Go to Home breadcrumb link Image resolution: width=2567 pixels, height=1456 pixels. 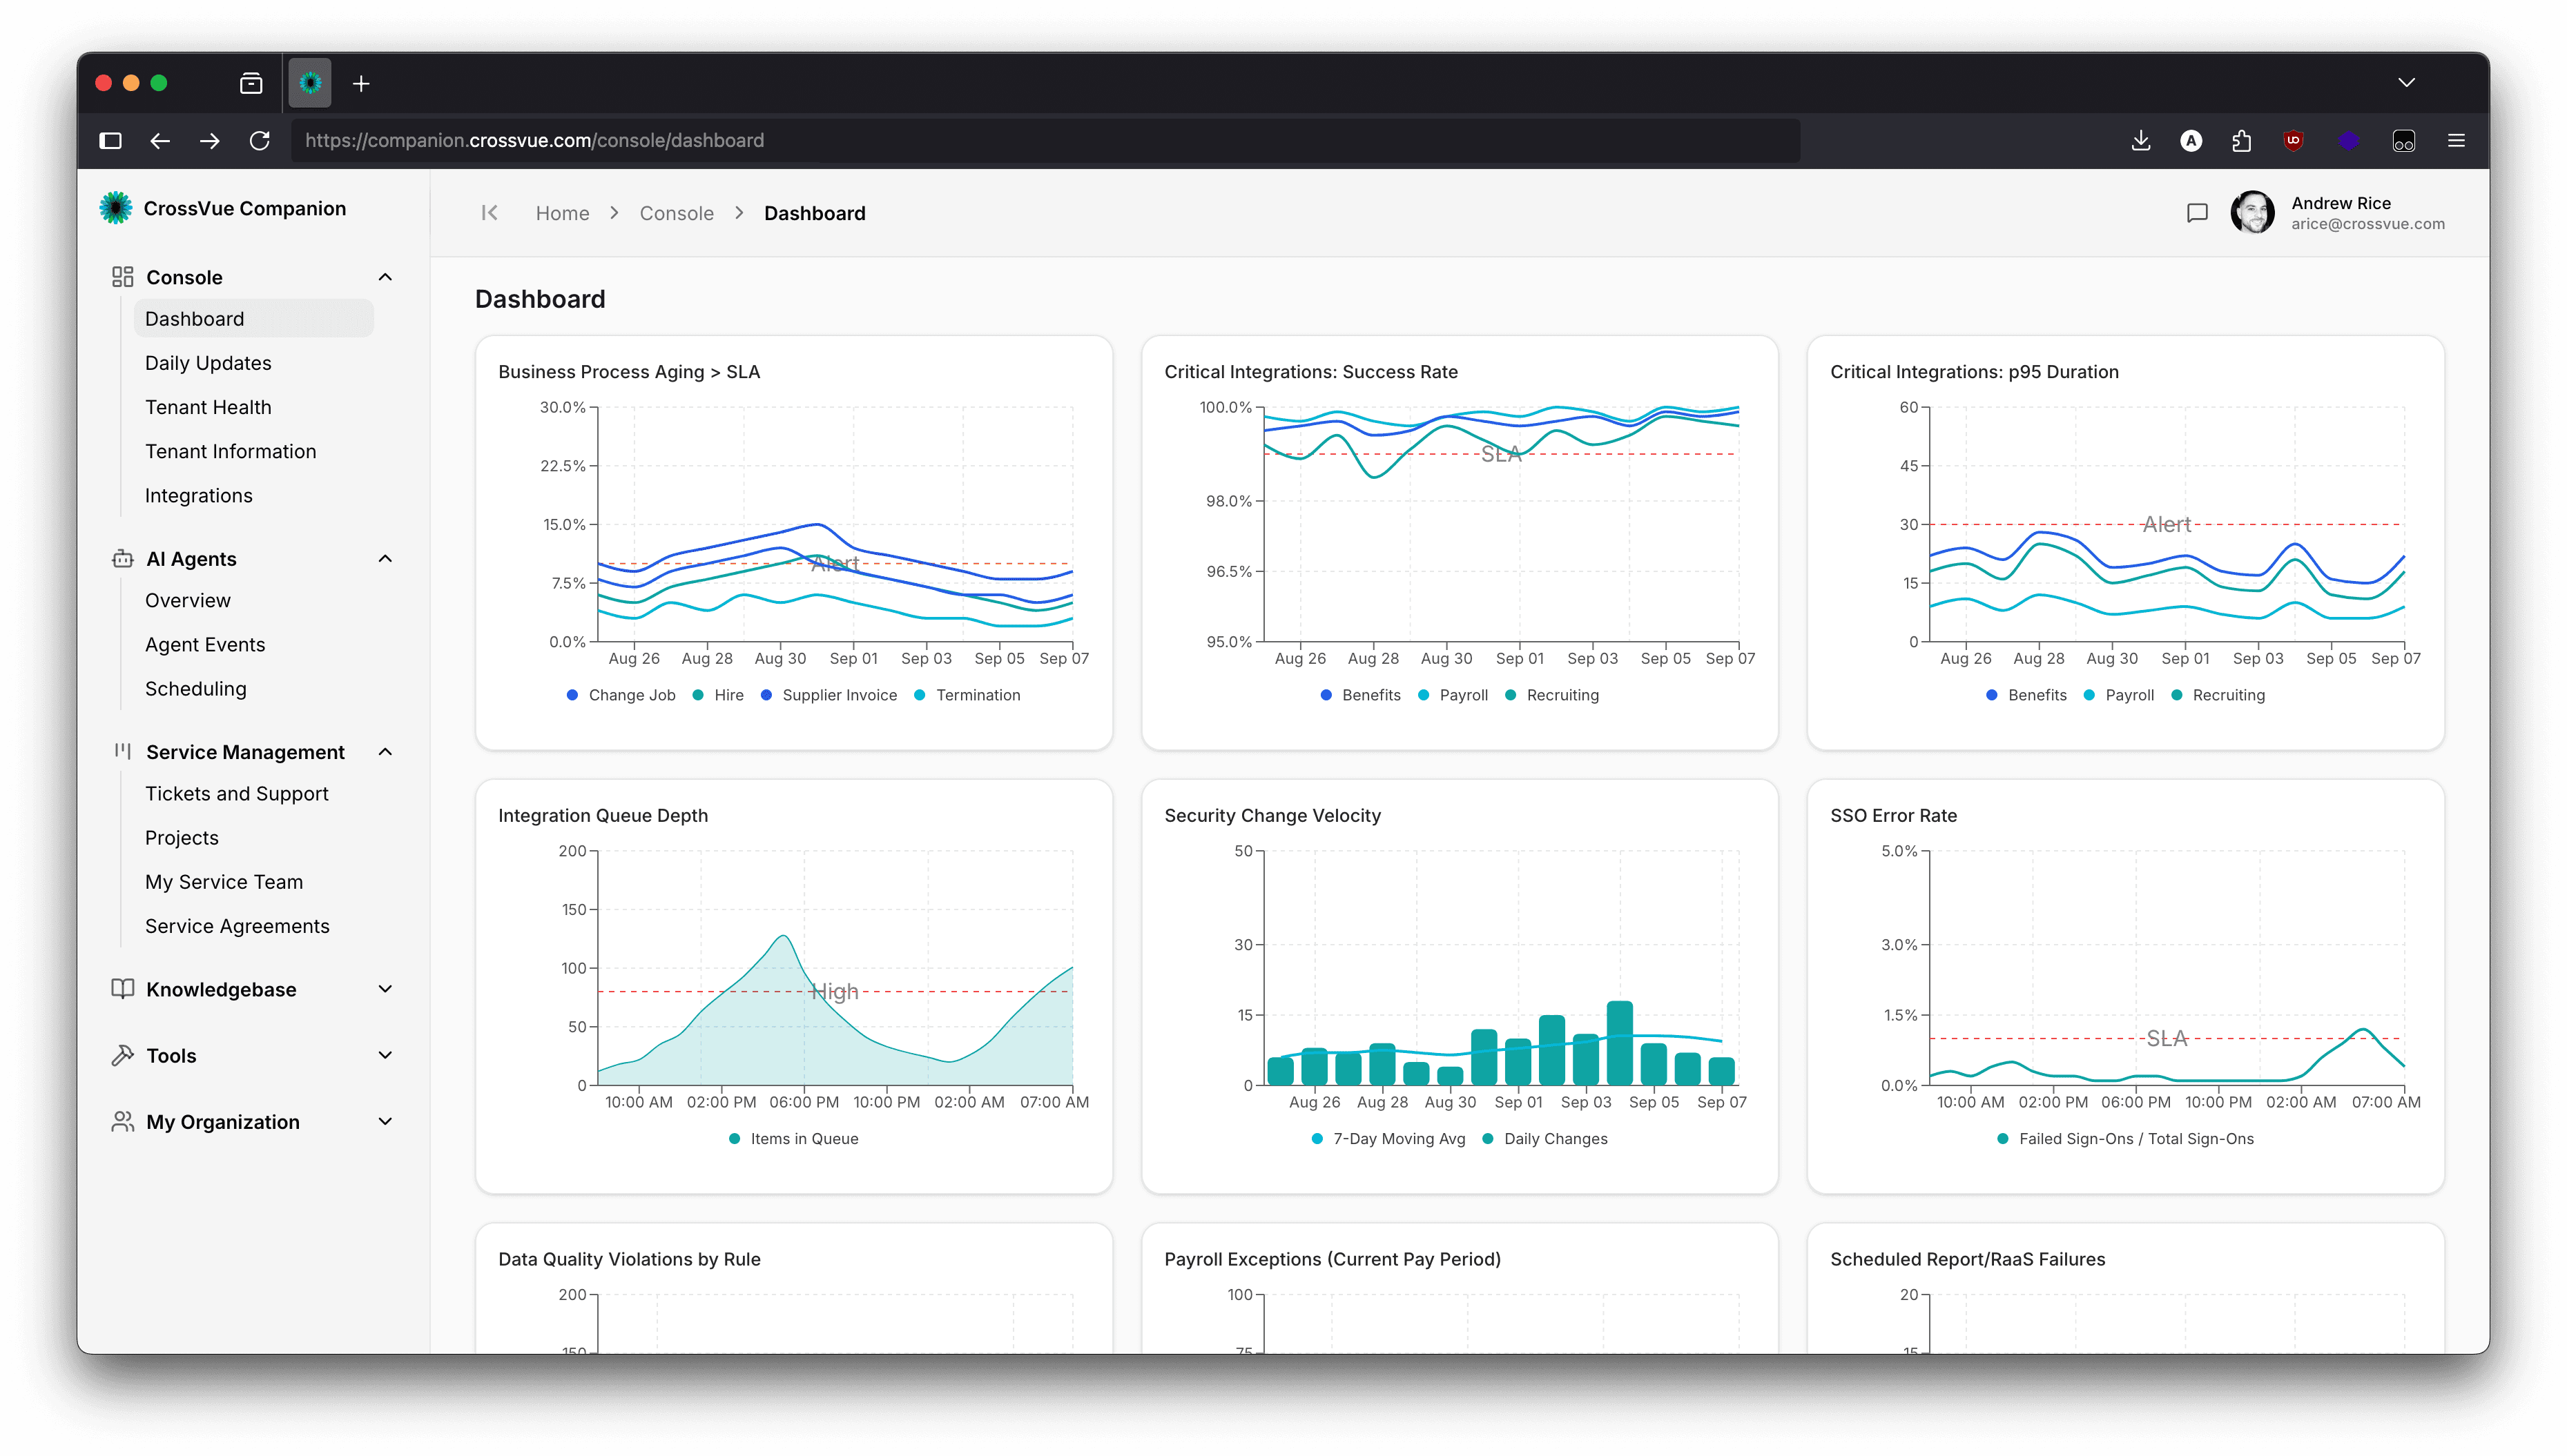(x=562, y=213)
